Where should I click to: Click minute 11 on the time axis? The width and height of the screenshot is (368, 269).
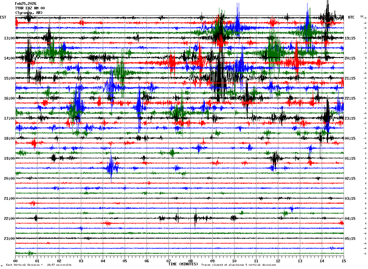(256, 261)
